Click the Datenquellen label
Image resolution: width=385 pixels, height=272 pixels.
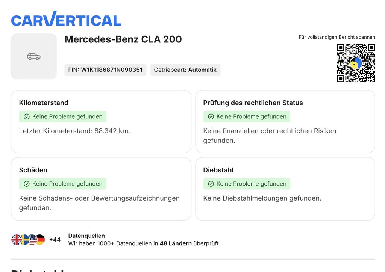[86, 236]
